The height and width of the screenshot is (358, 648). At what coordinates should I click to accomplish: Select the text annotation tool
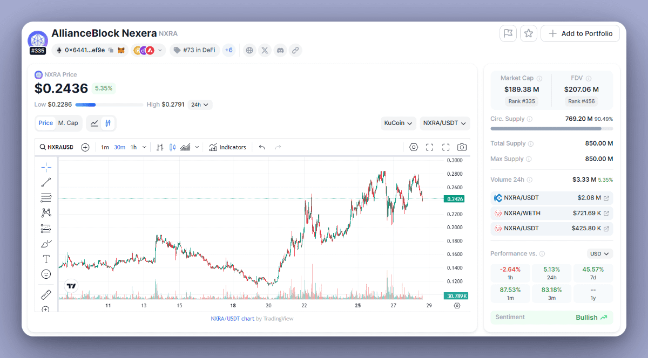[46, 259]
